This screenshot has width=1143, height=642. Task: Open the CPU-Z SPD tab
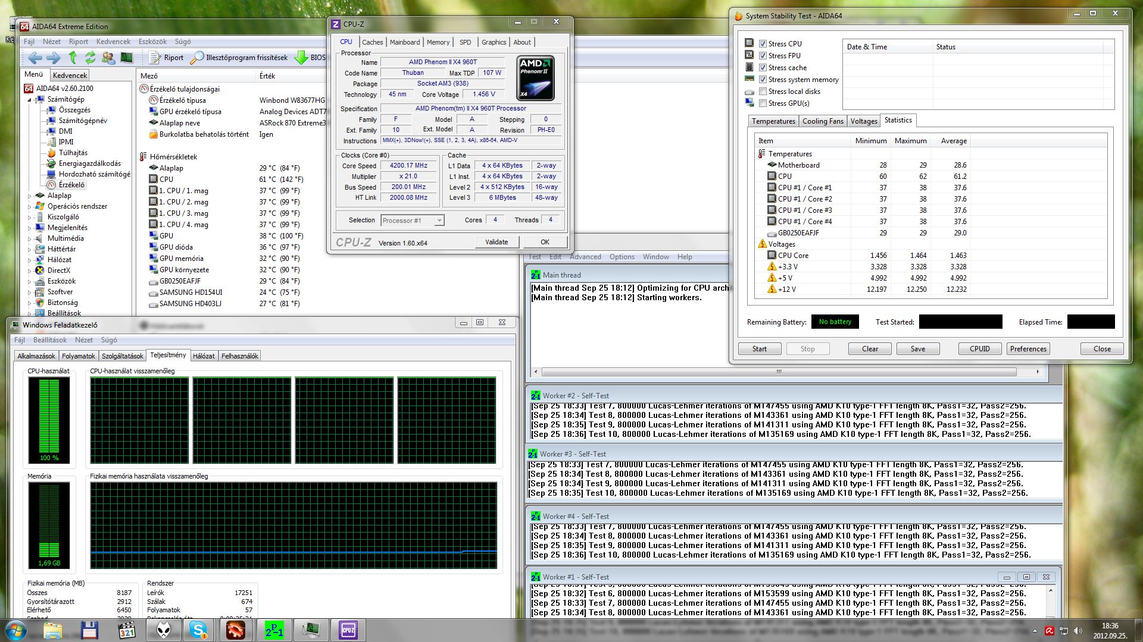[465, 42]
